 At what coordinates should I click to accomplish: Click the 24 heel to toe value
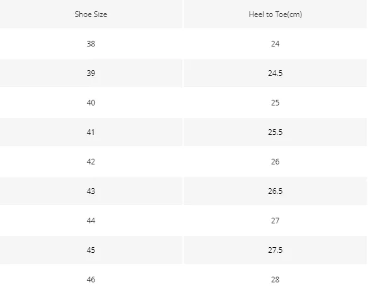click(x=275, y=44)
